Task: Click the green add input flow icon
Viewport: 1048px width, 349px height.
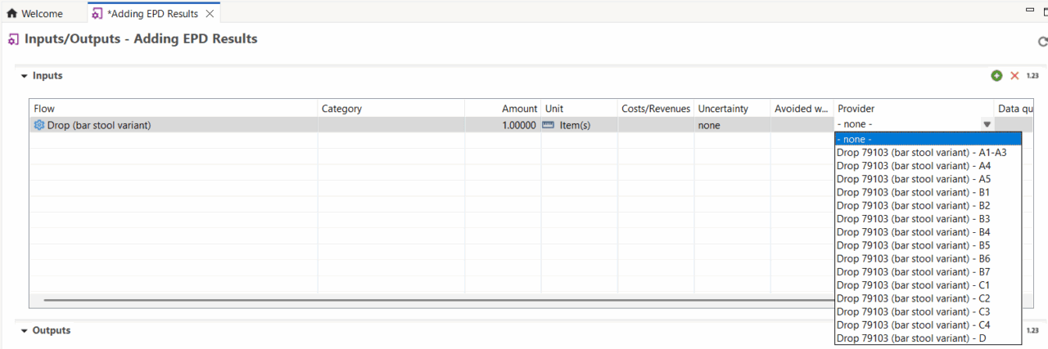Action: point(996,75)
